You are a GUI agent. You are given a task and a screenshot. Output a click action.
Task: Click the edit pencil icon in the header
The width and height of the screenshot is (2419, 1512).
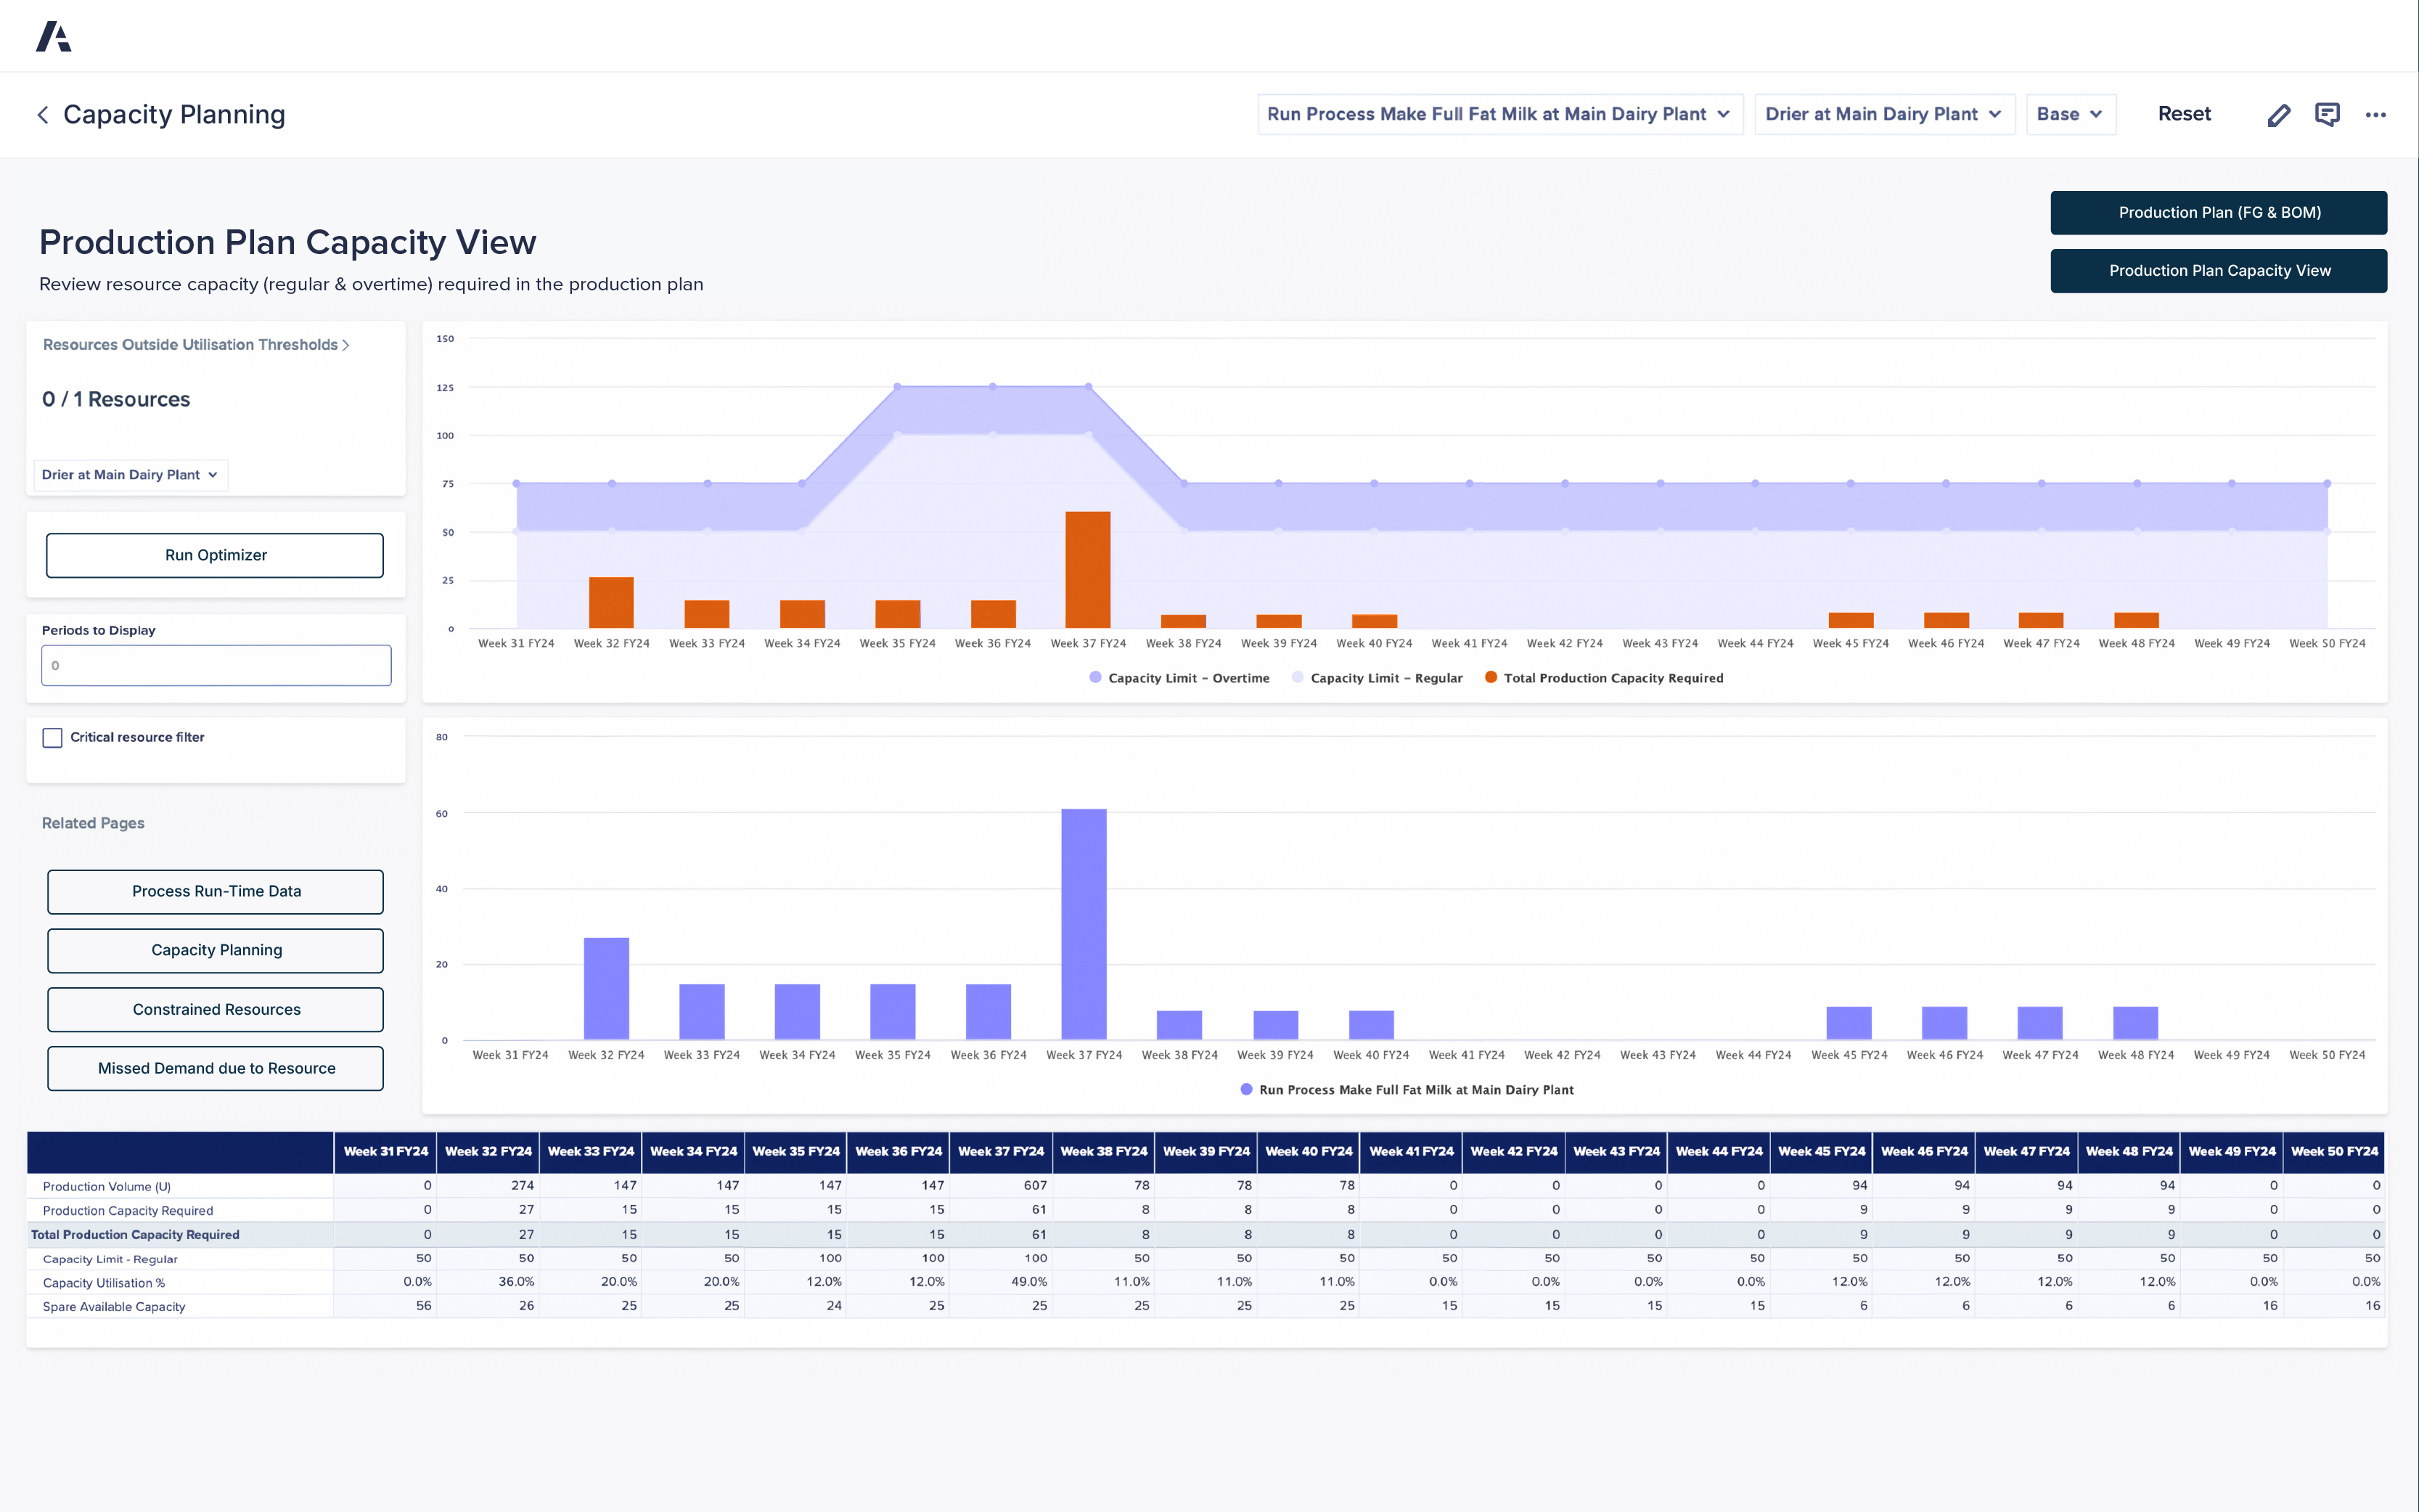pos(2279,114)
